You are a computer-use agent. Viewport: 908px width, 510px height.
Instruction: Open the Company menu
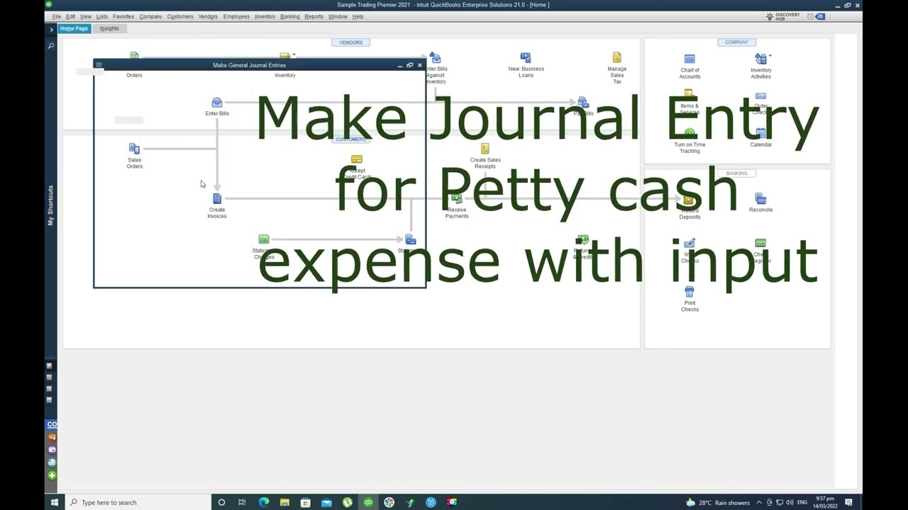pyautogui.click(x=150, y=16)
